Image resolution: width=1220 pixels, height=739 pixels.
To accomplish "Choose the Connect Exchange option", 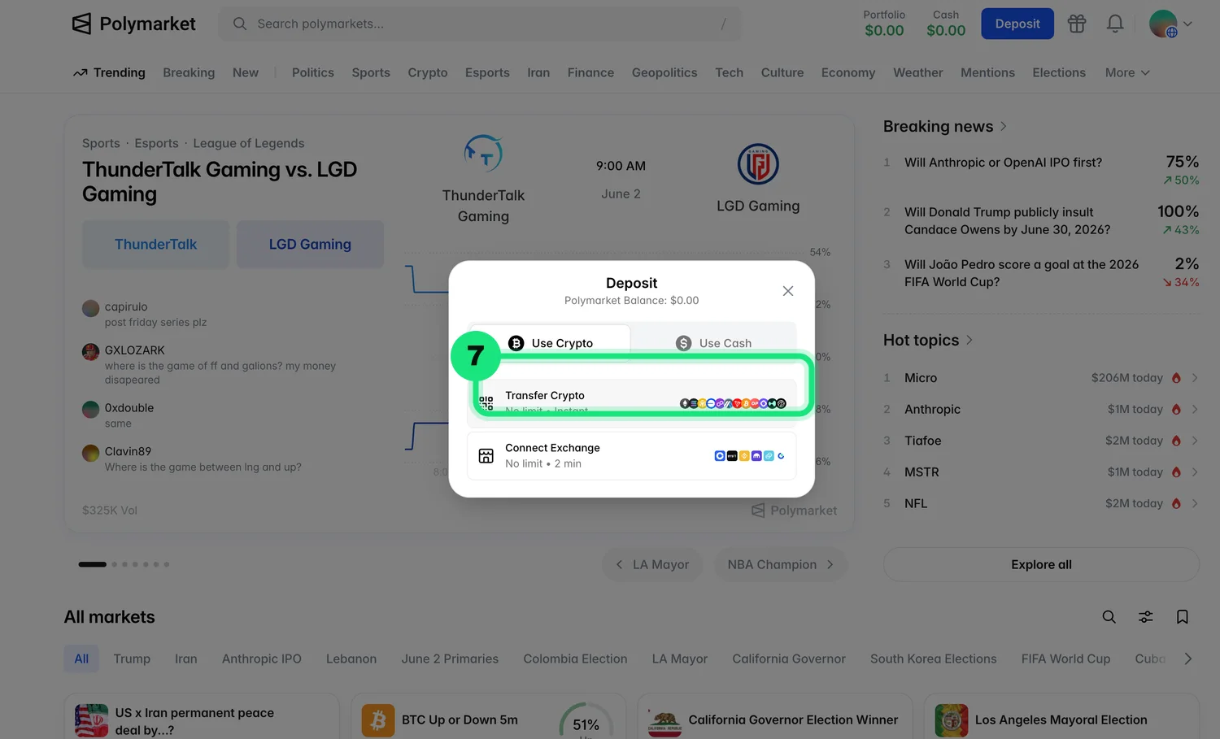I will 631,455.
